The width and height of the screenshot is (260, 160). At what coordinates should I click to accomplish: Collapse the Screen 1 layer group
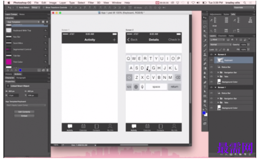click(216, 87)
